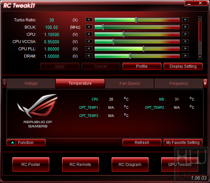Click the version number 1.06.03
This screenshot has height=183, width=210.
pos(199,178)
